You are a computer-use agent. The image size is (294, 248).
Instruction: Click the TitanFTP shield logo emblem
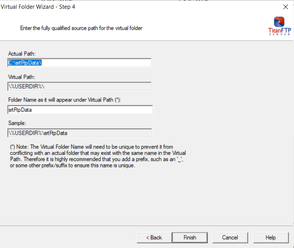[279, 22]
